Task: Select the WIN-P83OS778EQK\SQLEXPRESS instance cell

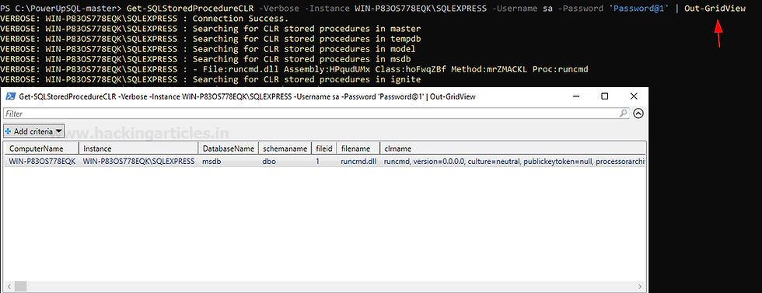Action: (x=138, y=162)
